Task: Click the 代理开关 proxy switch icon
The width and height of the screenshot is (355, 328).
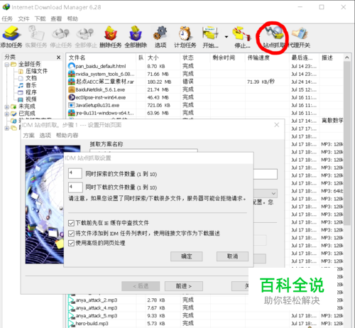Action: (x=300, y=37)
